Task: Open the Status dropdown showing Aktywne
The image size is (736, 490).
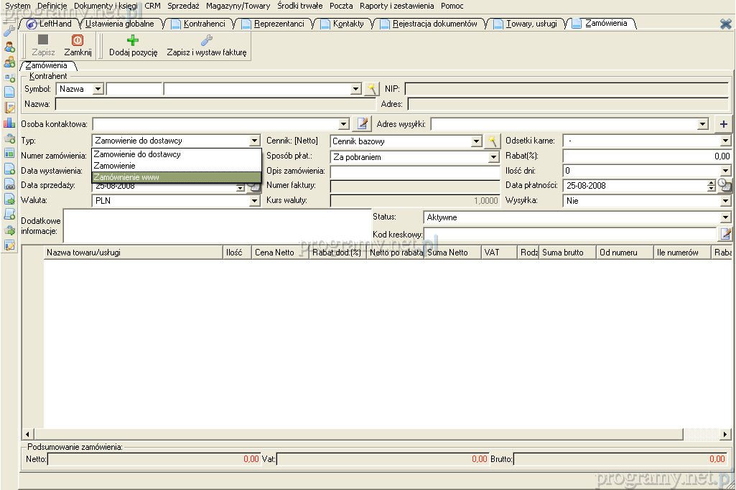Action: [x=725, y=217]
